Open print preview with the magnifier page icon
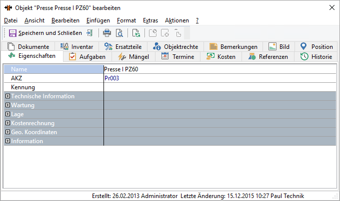This screenshot has height=201, width=340. pos(119,33)
